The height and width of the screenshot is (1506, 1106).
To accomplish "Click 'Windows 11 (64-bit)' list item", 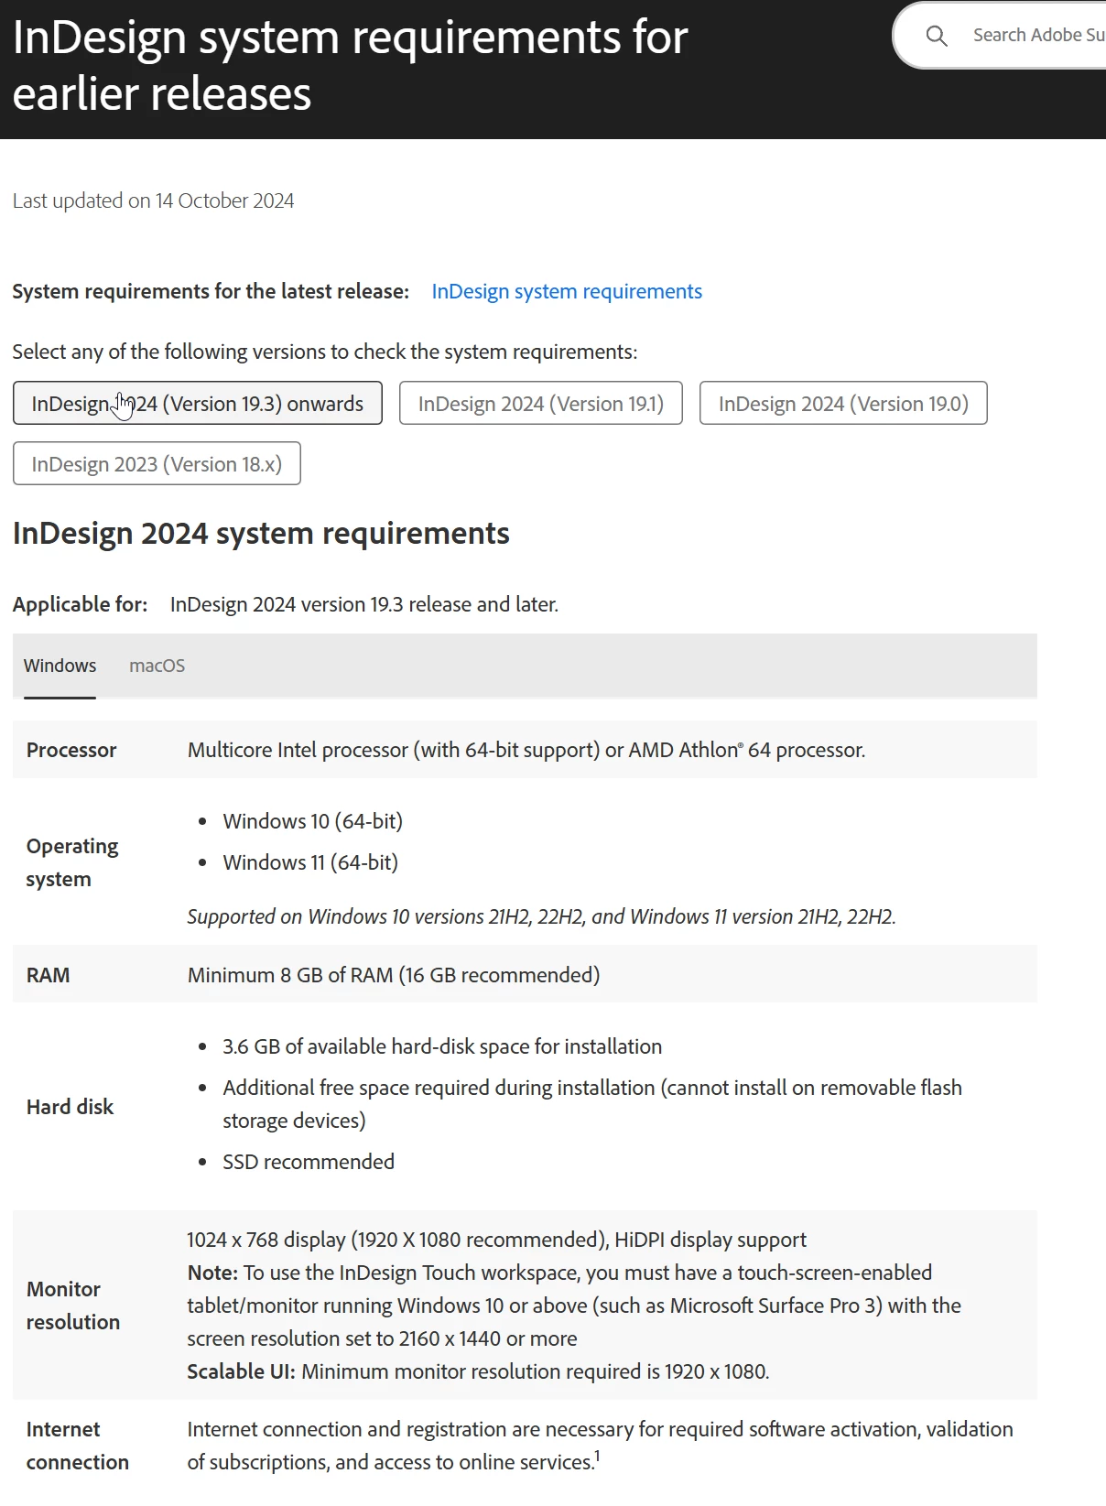I will [310, 862].
